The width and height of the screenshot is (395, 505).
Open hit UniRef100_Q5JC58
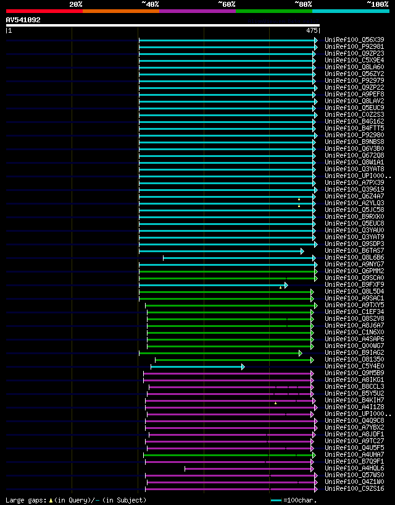click(x=354, y=210)
